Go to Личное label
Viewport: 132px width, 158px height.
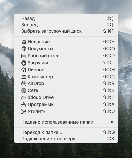click(x=36, y=70)
